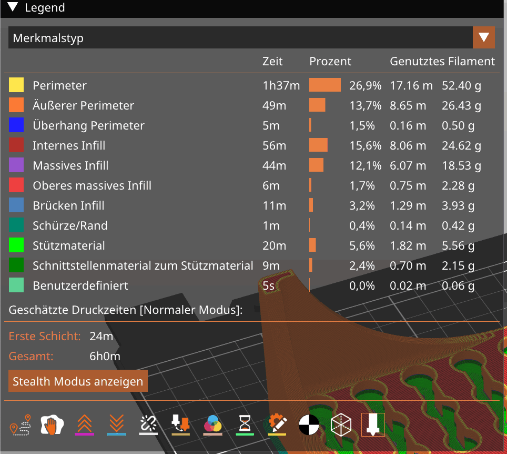Select the Schürze/Rand label
Viewport: 507px width, 454px height.
70,225
